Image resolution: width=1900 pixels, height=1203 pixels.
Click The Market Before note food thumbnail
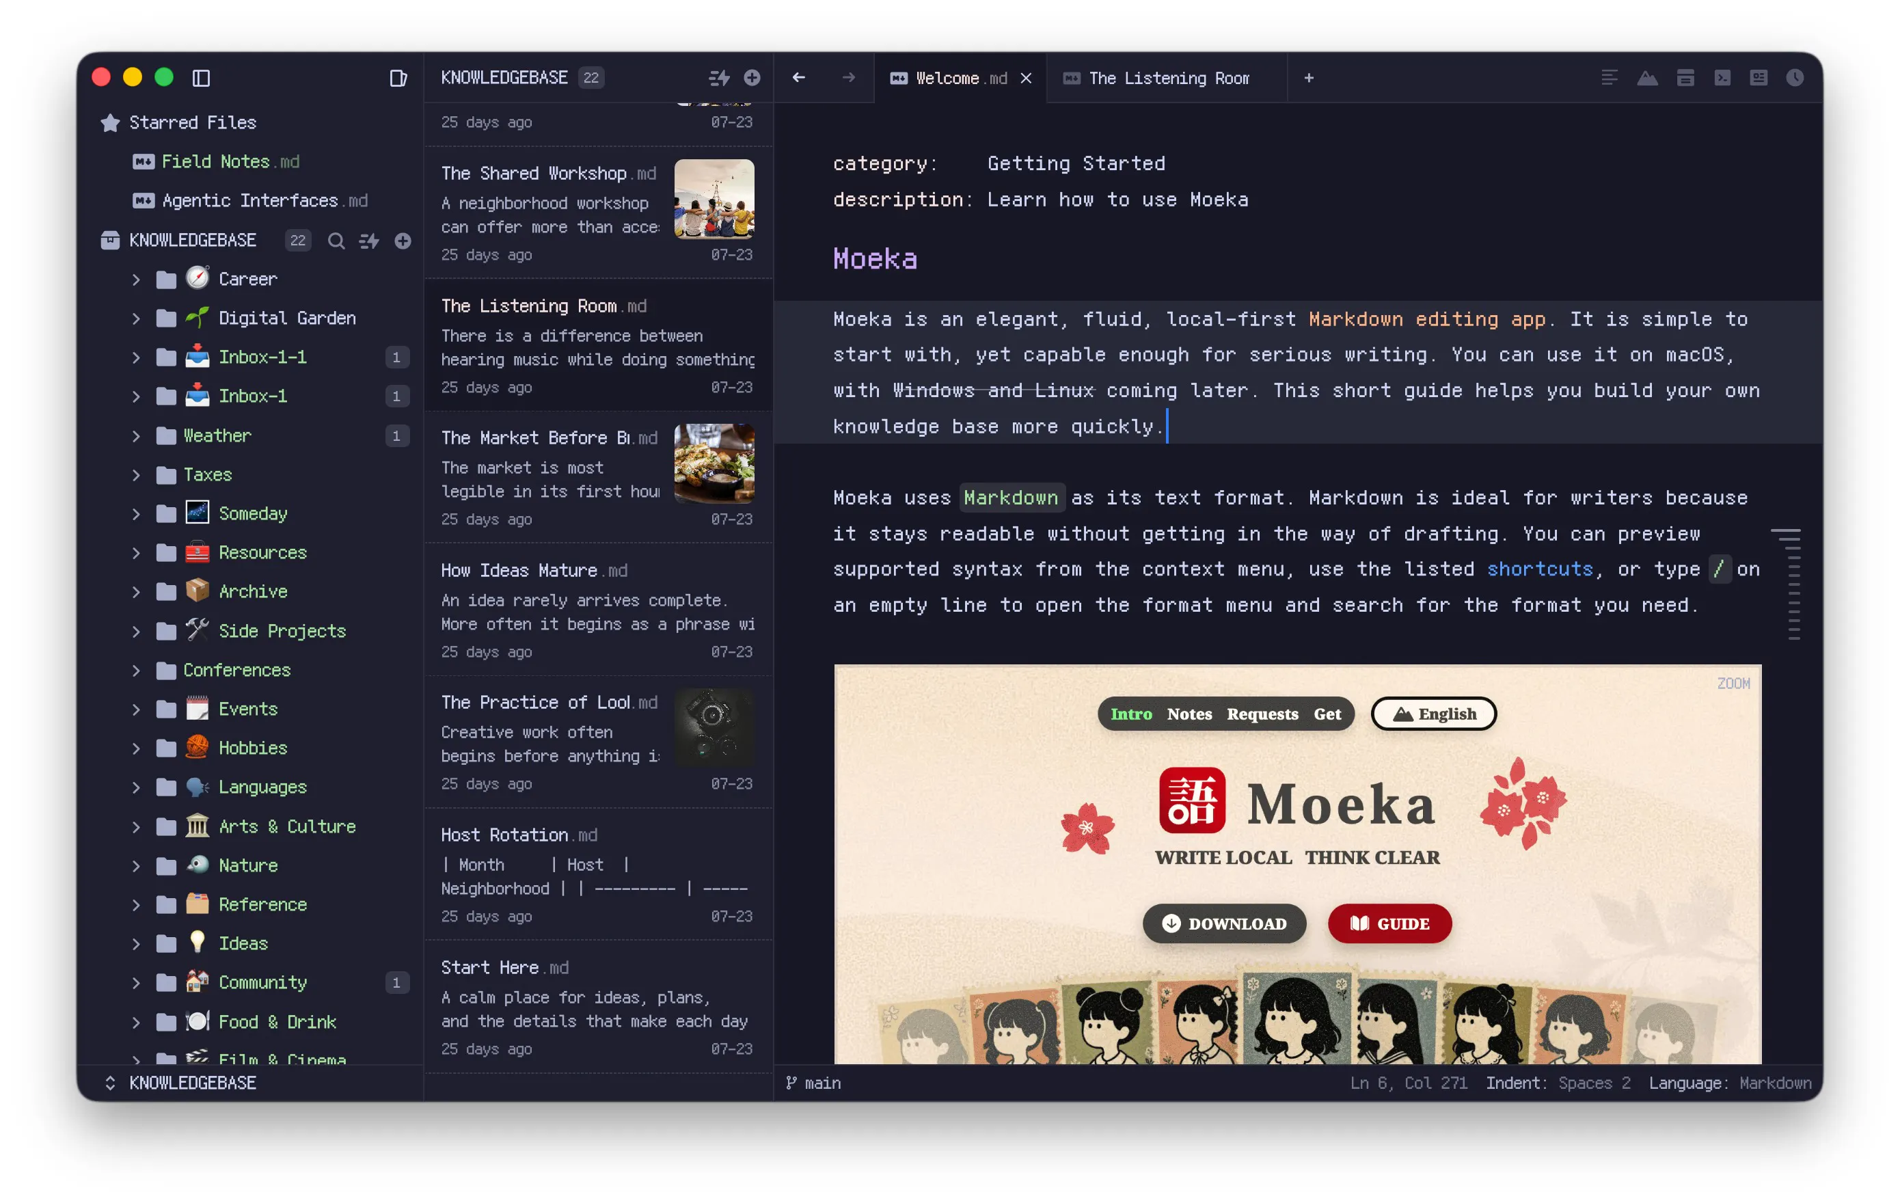(x=714, y=463)
